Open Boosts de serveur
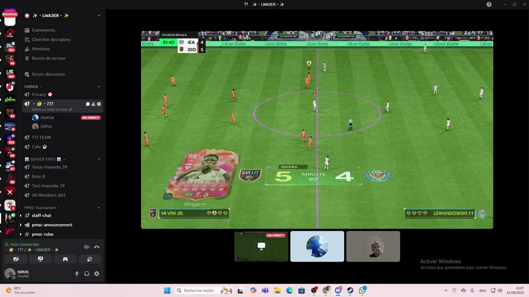 click(x=49, y=58)
